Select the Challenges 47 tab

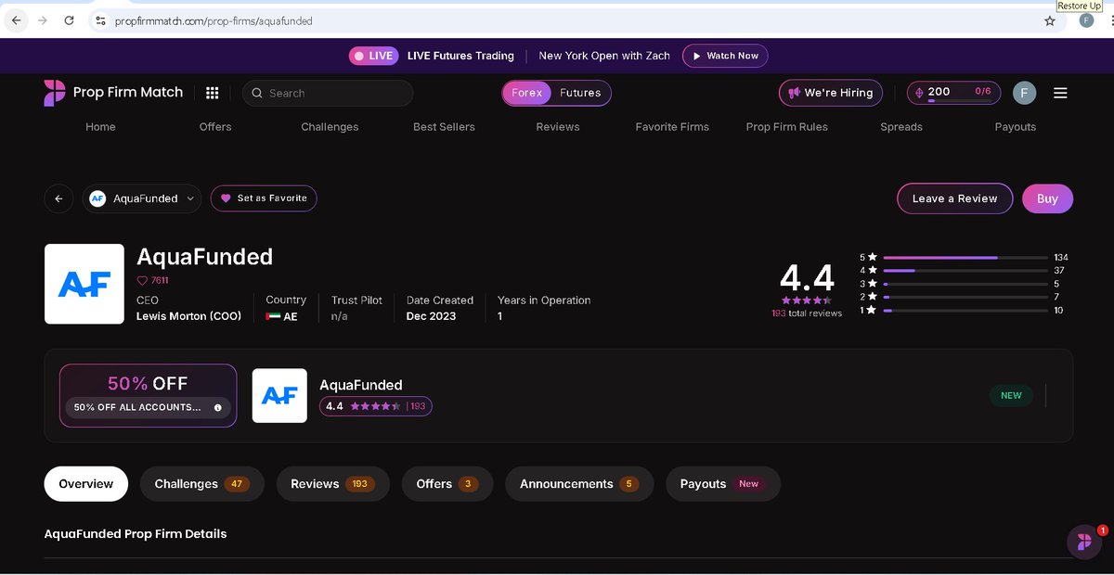pos(202,484)
